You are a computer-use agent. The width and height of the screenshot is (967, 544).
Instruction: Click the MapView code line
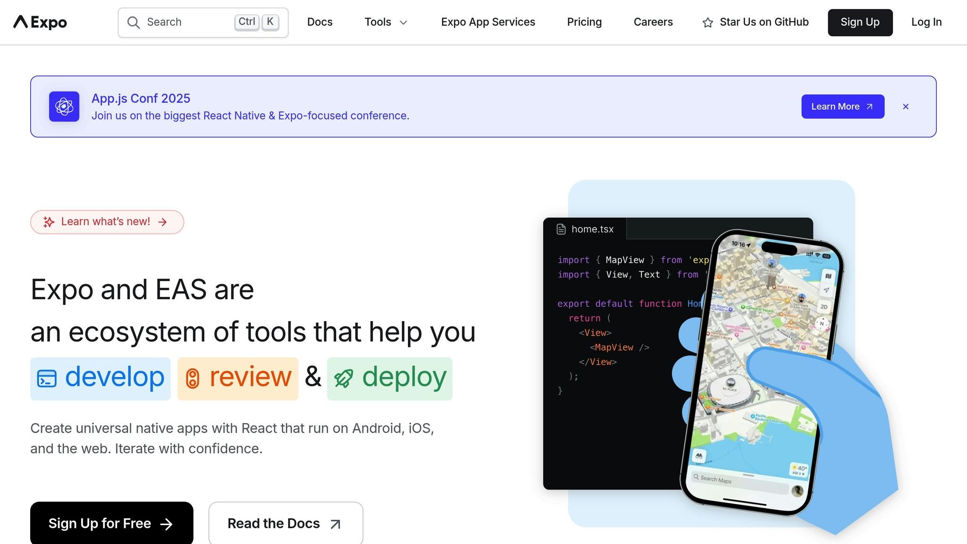coord(619,348)
